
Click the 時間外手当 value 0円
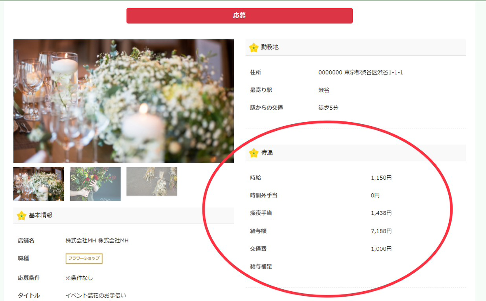[x=375, y=195]
